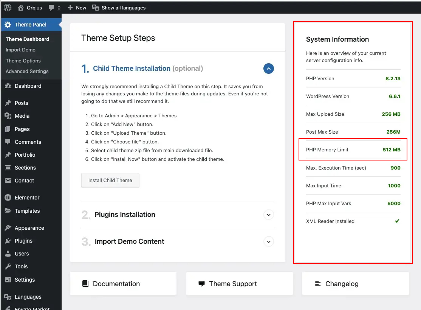The image size is (421, 310).
Task: Open the Theme Panel menu label
Action: (x=30, y=25)
